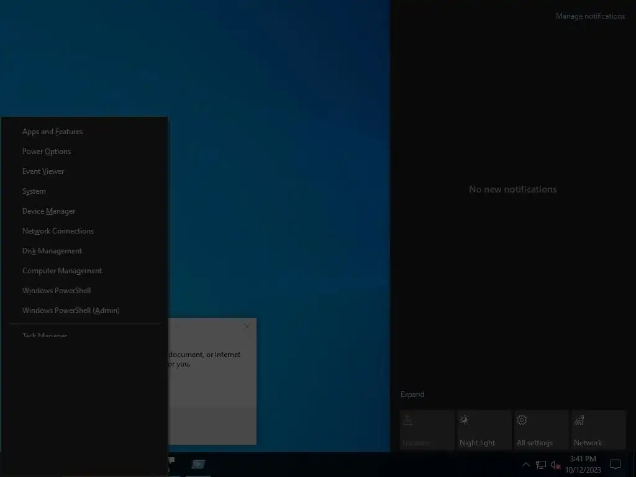
Task: Start Windows PowerShell from the menu
Action: [84, 291]
